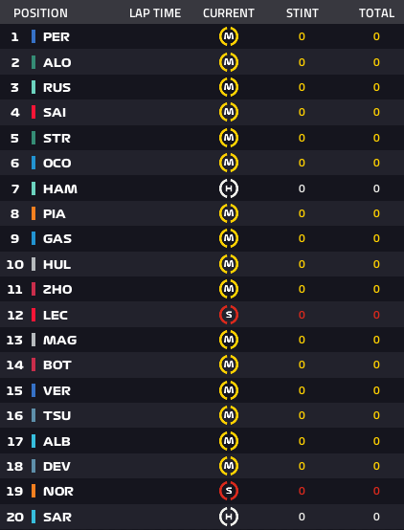Image resolution: width=404 pixels, height=530 pixels.
Task: Sort by the LAP TIME header
Action: [155, 13]
